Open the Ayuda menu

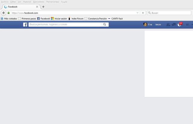(x=64, y=2)
